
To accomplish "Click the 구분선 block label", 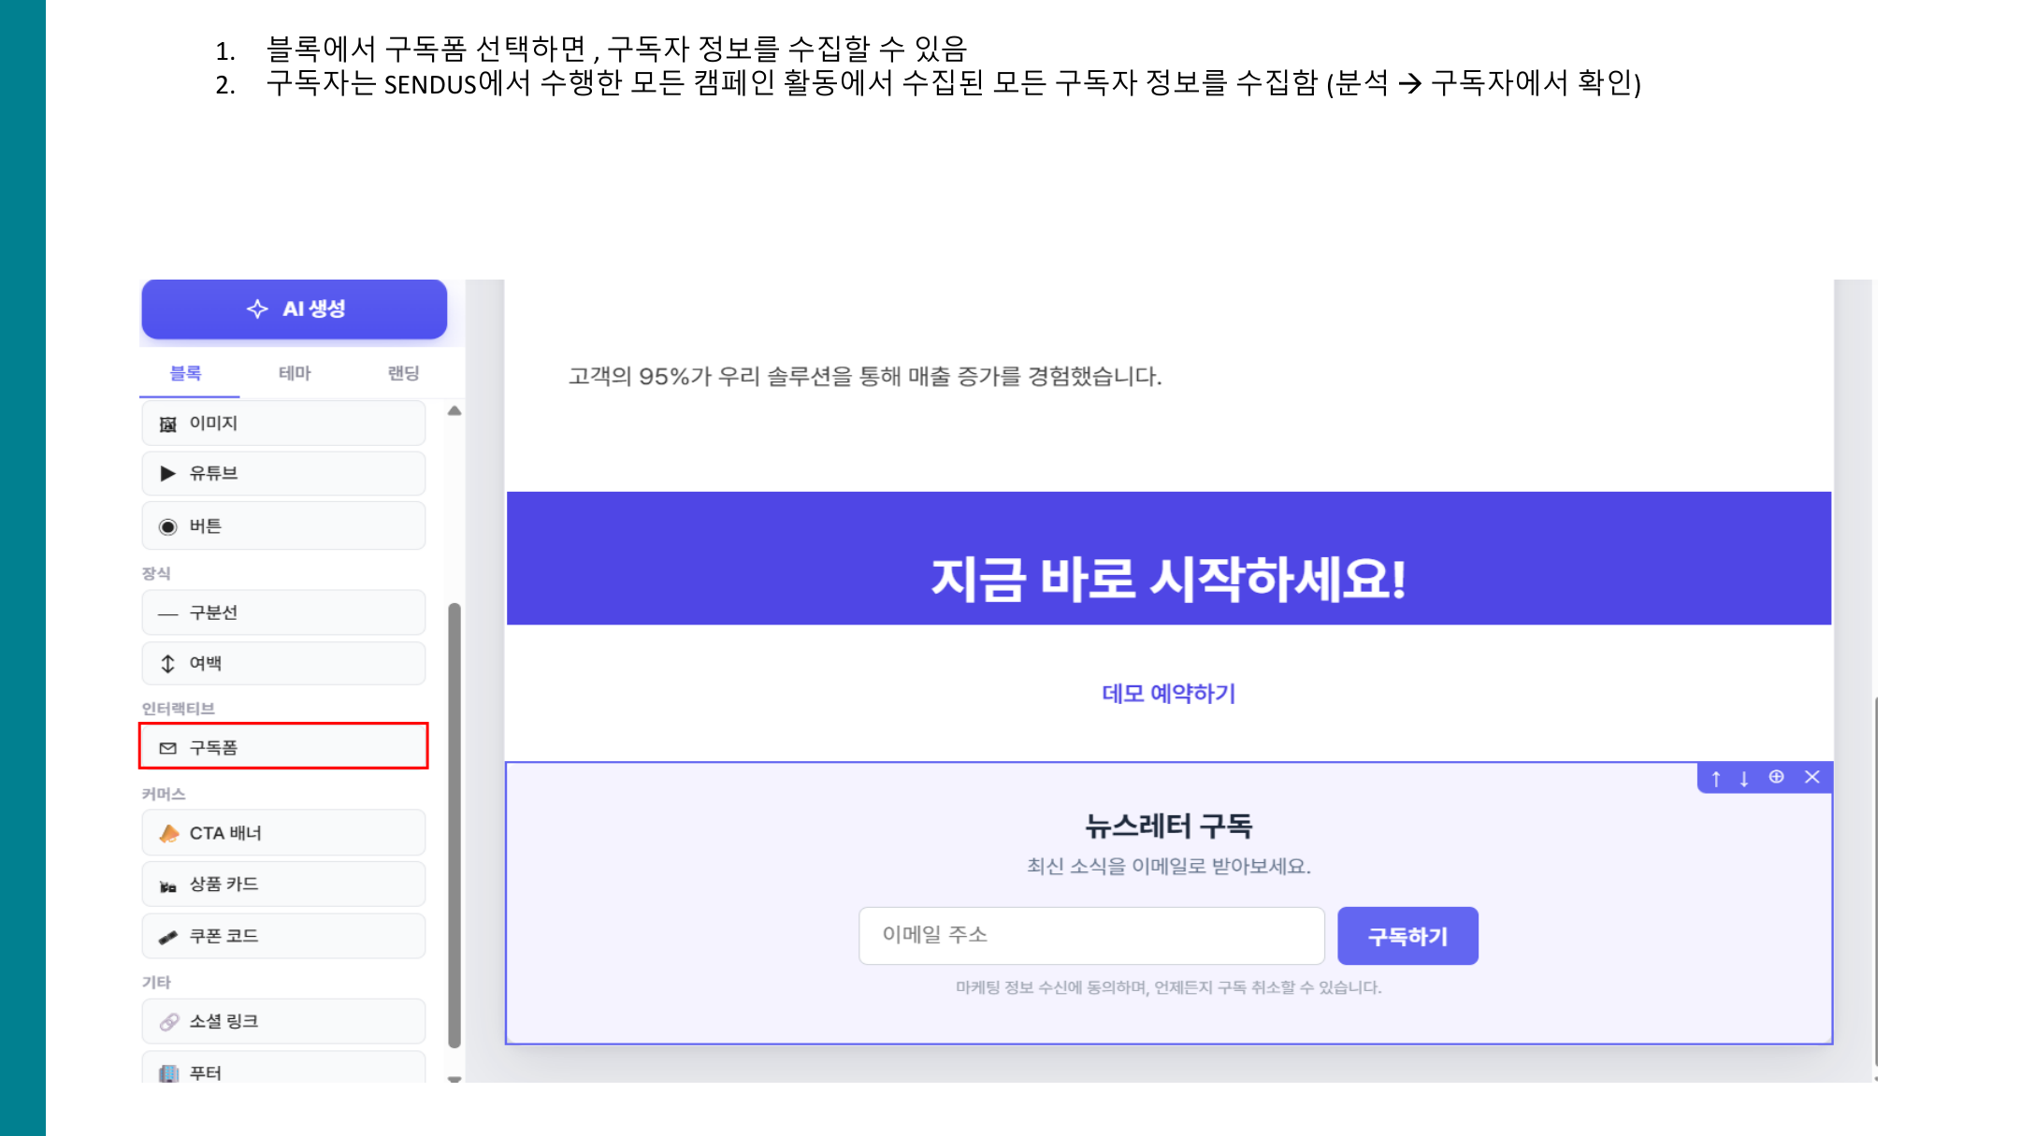I will 213,612.
